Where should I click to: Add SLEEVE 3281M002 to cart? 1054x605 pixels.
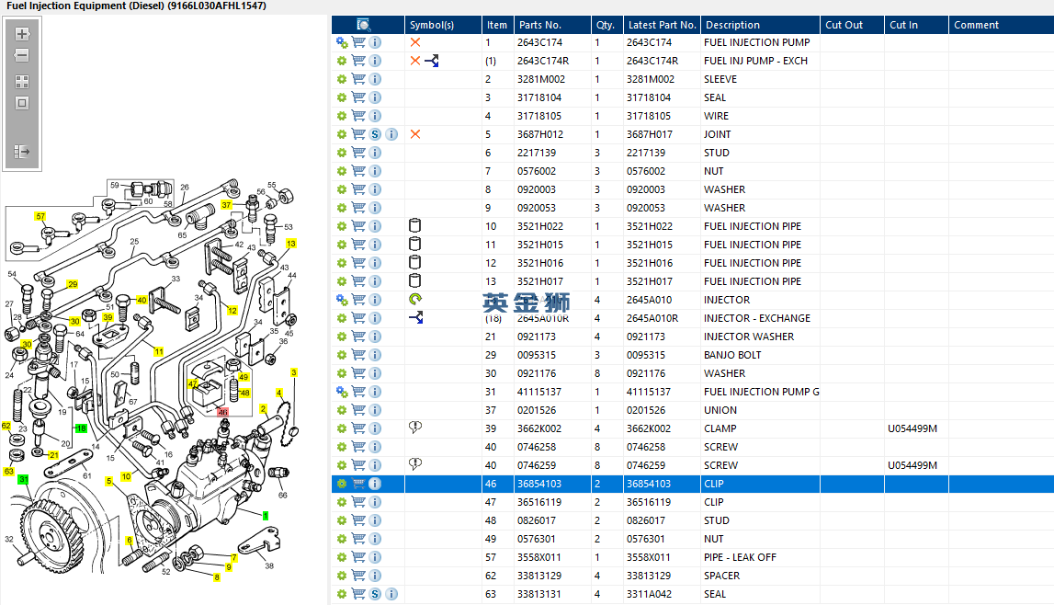click(359, 79)
